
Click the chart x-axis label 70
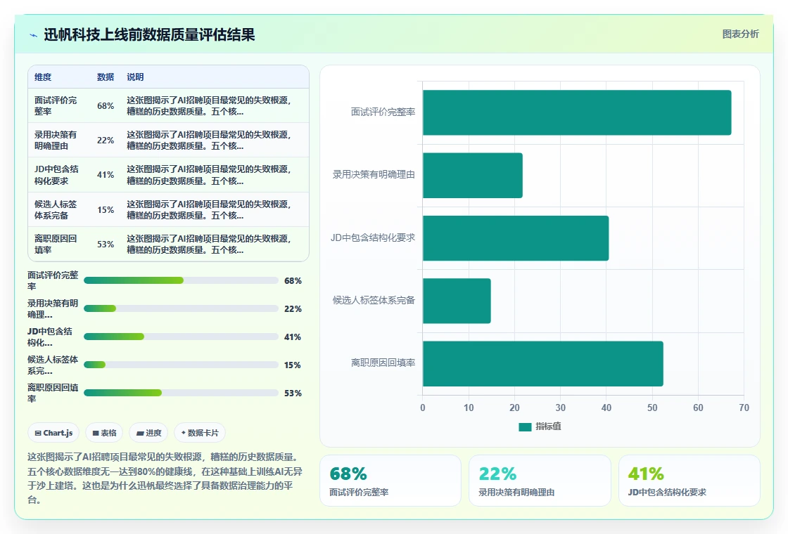point(744,408)
